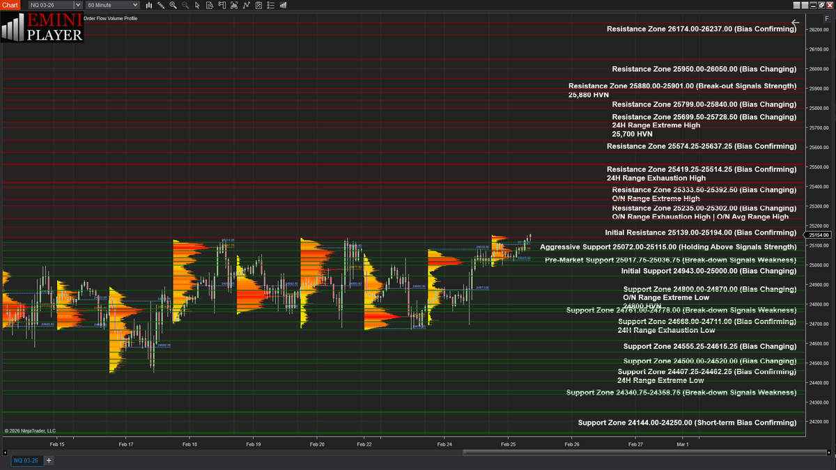Click the zoom in magnifier icon
836x470 pixels.
173,5
